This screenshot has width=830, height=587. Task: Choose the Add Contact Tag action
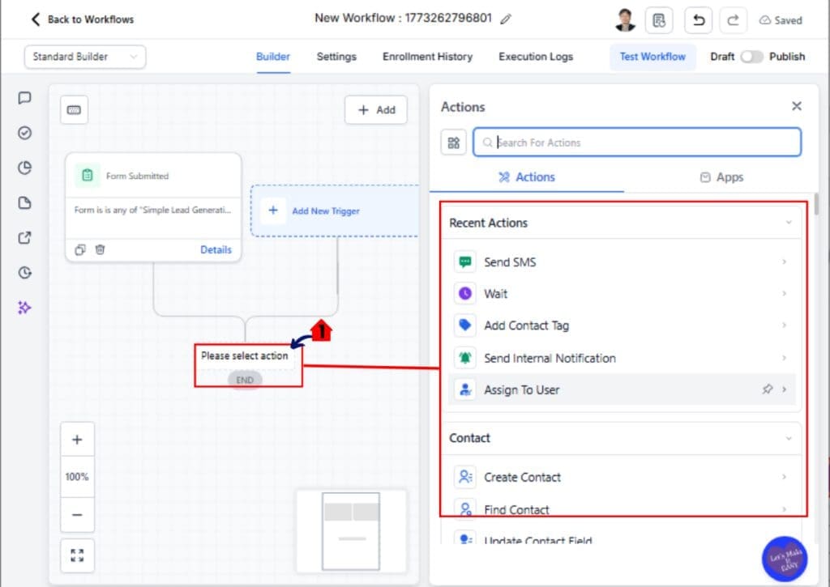[622, 325]
